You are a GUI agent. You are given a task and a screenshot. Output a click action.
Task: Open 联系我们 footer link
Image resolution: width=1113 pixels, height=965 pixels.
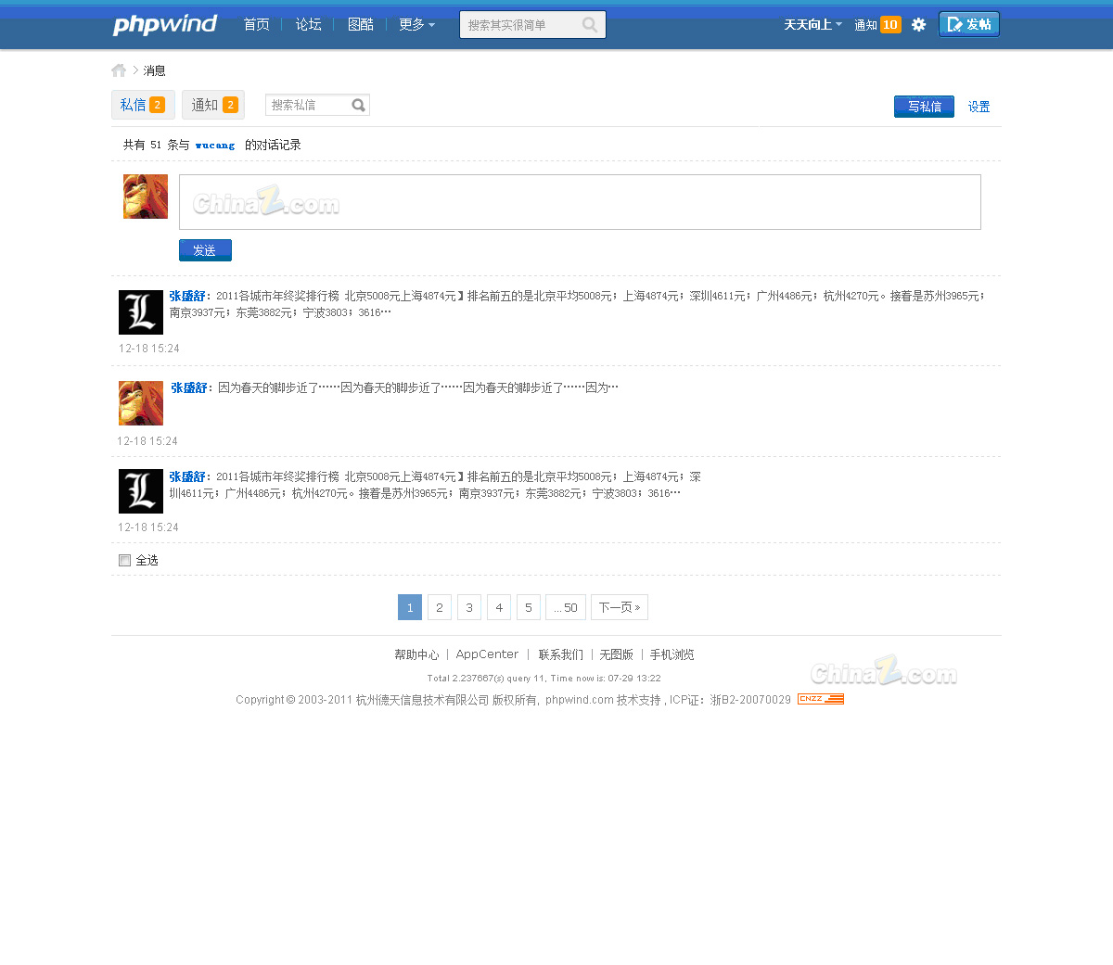point(561,654)
